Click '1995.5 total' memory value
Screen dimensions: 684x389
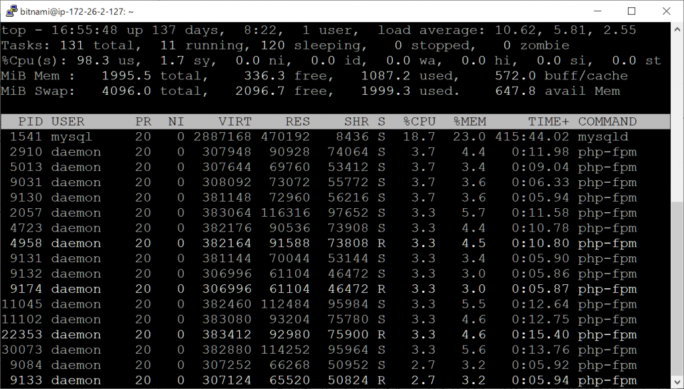pos(152,76)
